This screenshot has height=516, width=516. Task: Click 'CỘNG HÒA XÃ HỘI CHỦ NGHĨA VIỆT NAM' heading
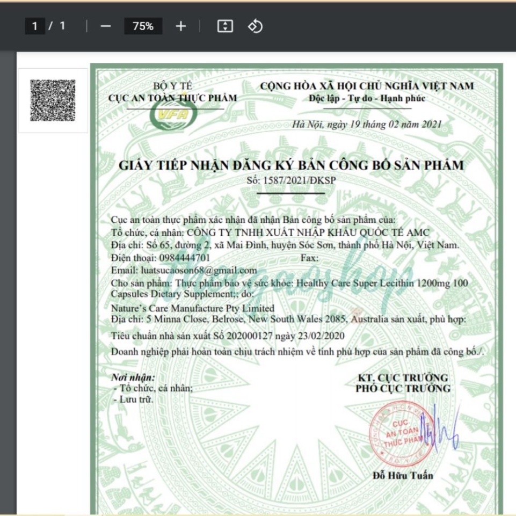(367, 86)
